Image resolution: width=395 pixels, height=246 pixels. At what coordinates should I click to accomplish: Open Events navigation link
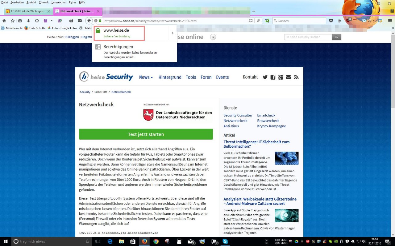click(222, 77)
